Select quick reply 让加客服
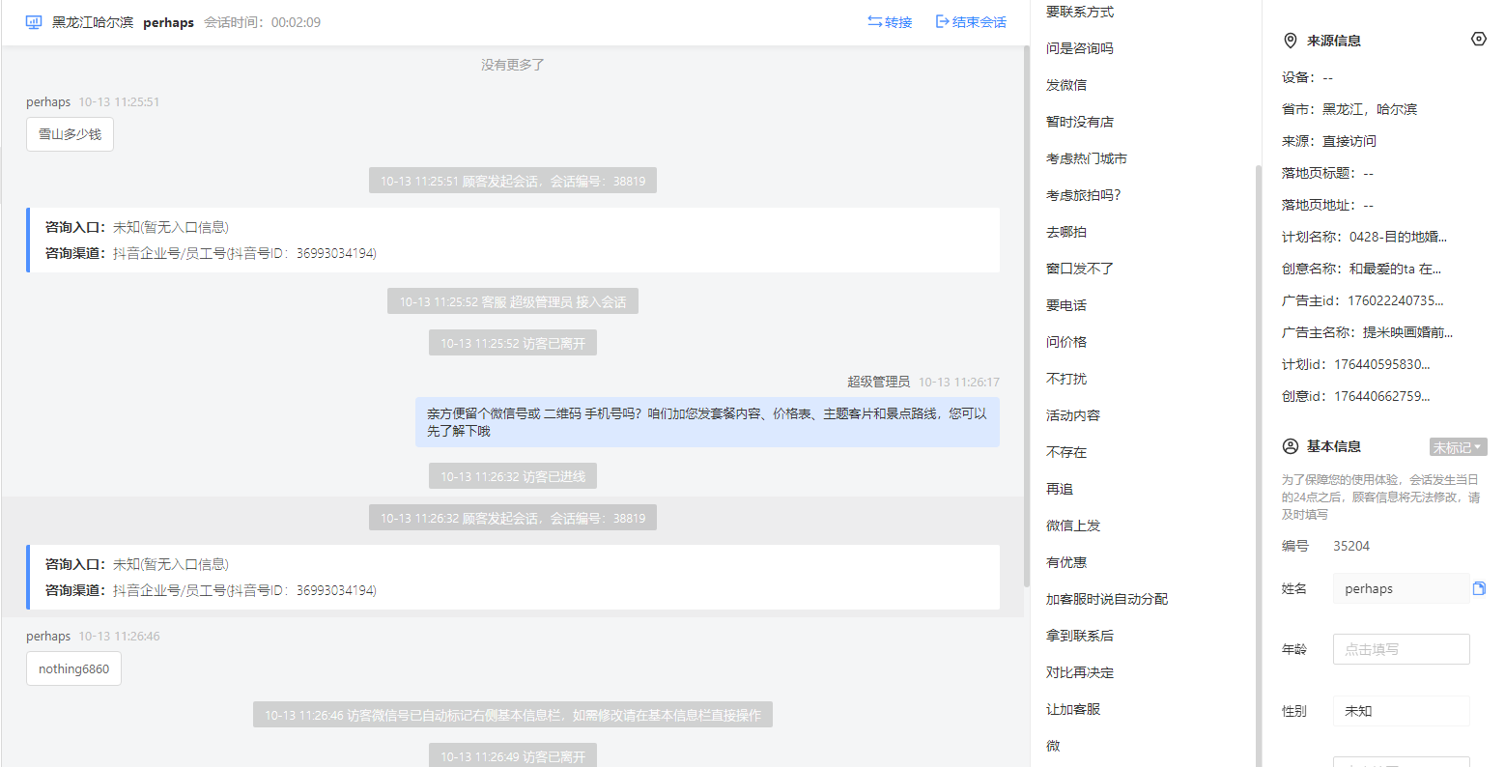Image resolution: width=1505 pixels, height=767 pixels. coord(1073,709)
